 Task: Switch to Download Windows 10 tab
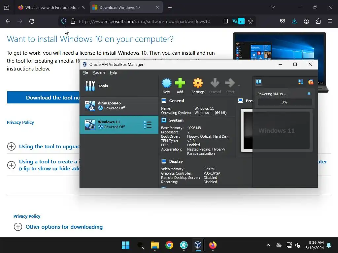[126, 7]
